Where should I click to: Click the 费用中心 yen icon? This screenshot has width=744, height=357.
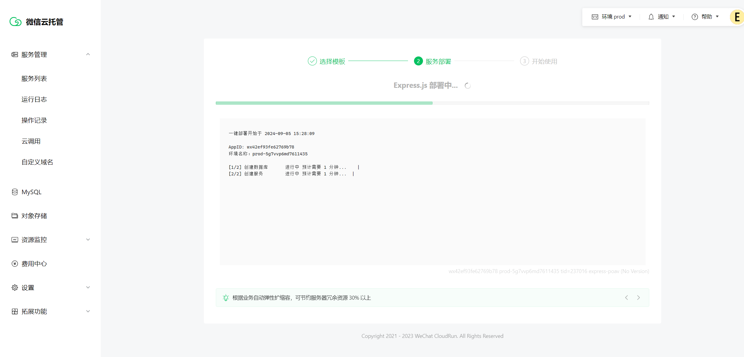15,263
